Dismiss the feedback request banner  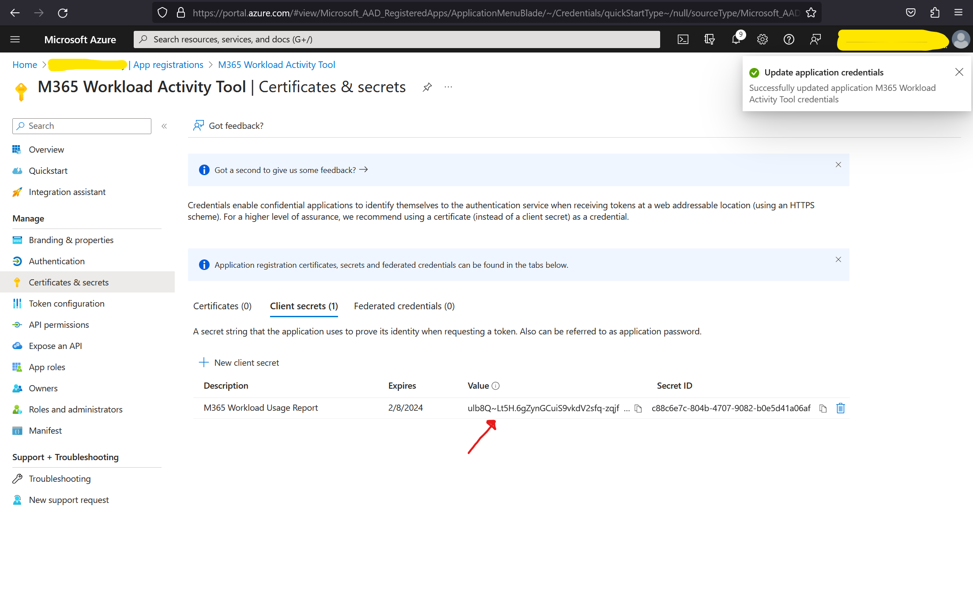[838, 165]
